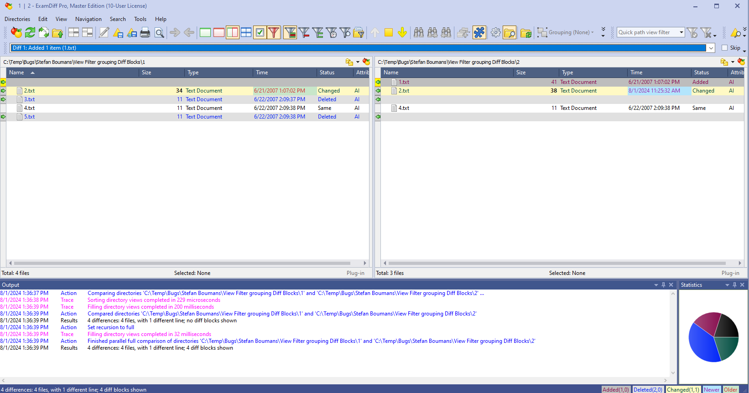749x393 pixels.
Task: Toggle the green-red both panes view
Action: pyautogui.click(x=233, y=32)
